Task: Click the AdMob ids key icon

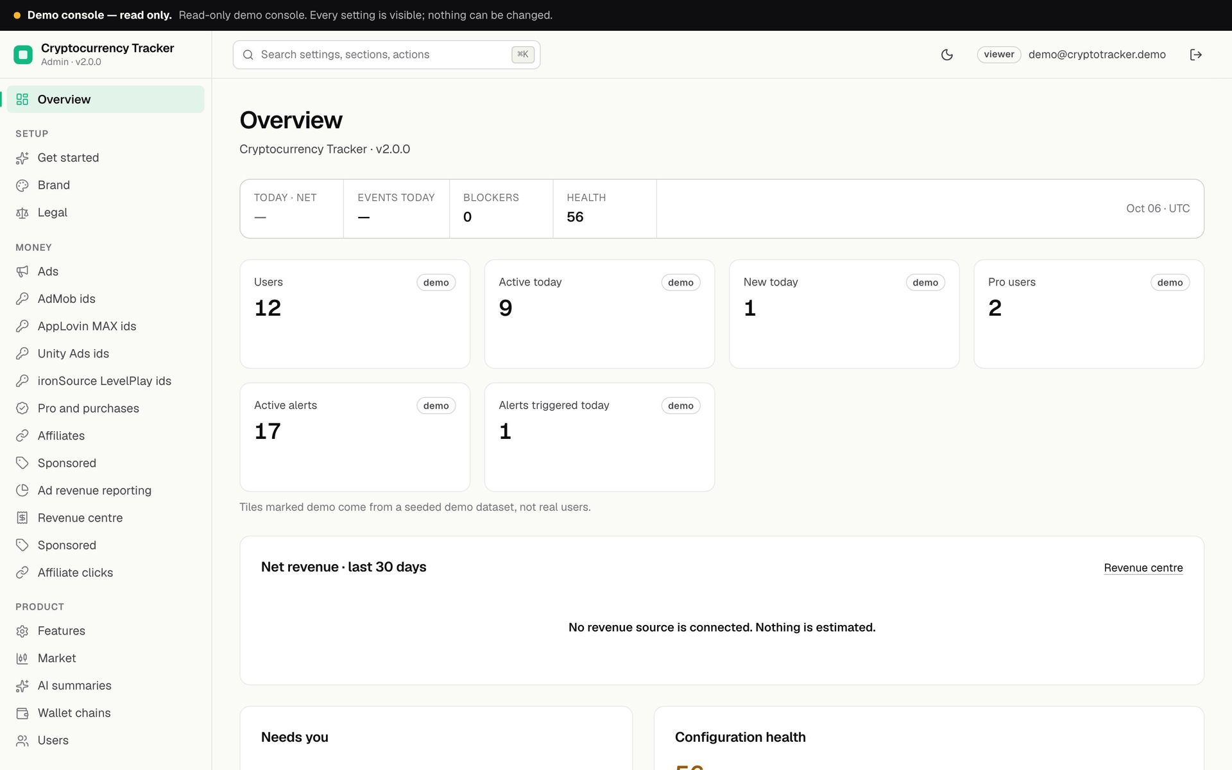Action: tap(22, 299)
